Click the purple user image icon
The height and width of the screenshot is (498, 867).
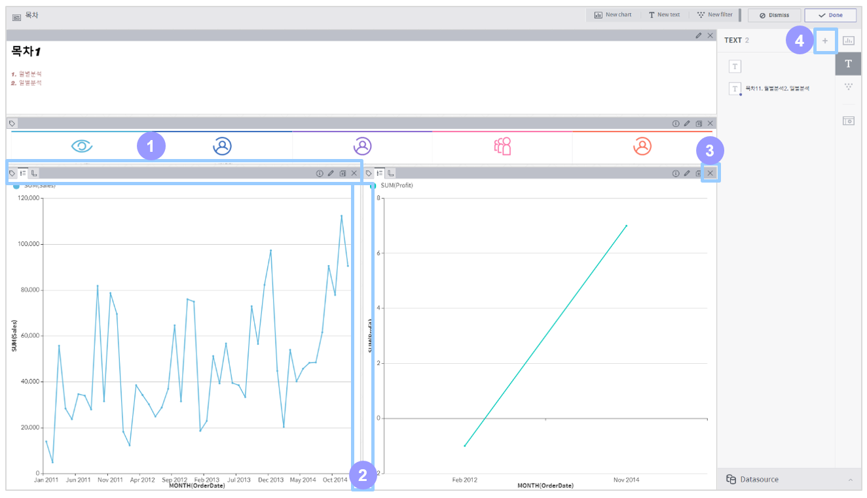pyautogui.click(x=362, y=147)
